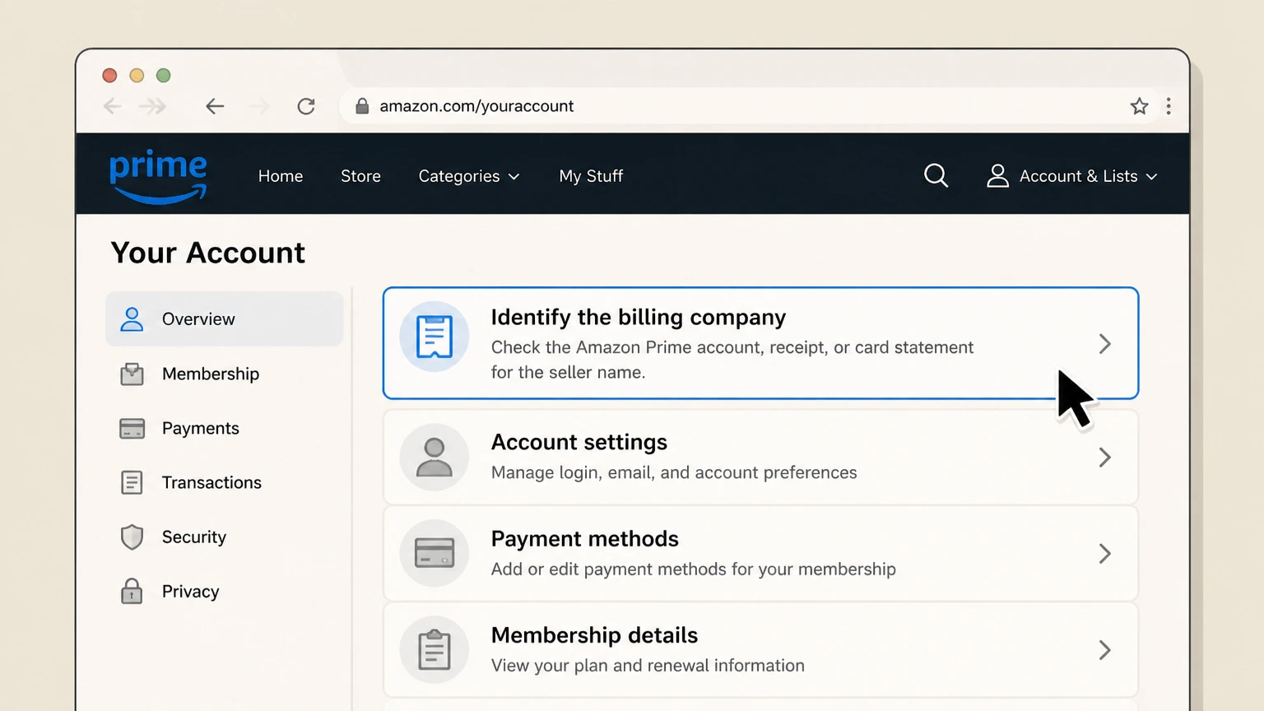Viewport: 1264px width, 711px height.
Task: Select Overview in the sidebar
Action: pos(225,318)
